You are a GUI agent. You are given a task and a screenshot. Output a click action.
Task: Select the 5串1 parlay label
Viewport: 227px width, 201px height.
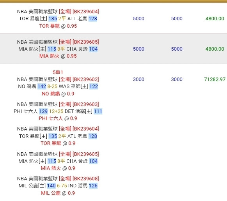click(x=58, y=72)
